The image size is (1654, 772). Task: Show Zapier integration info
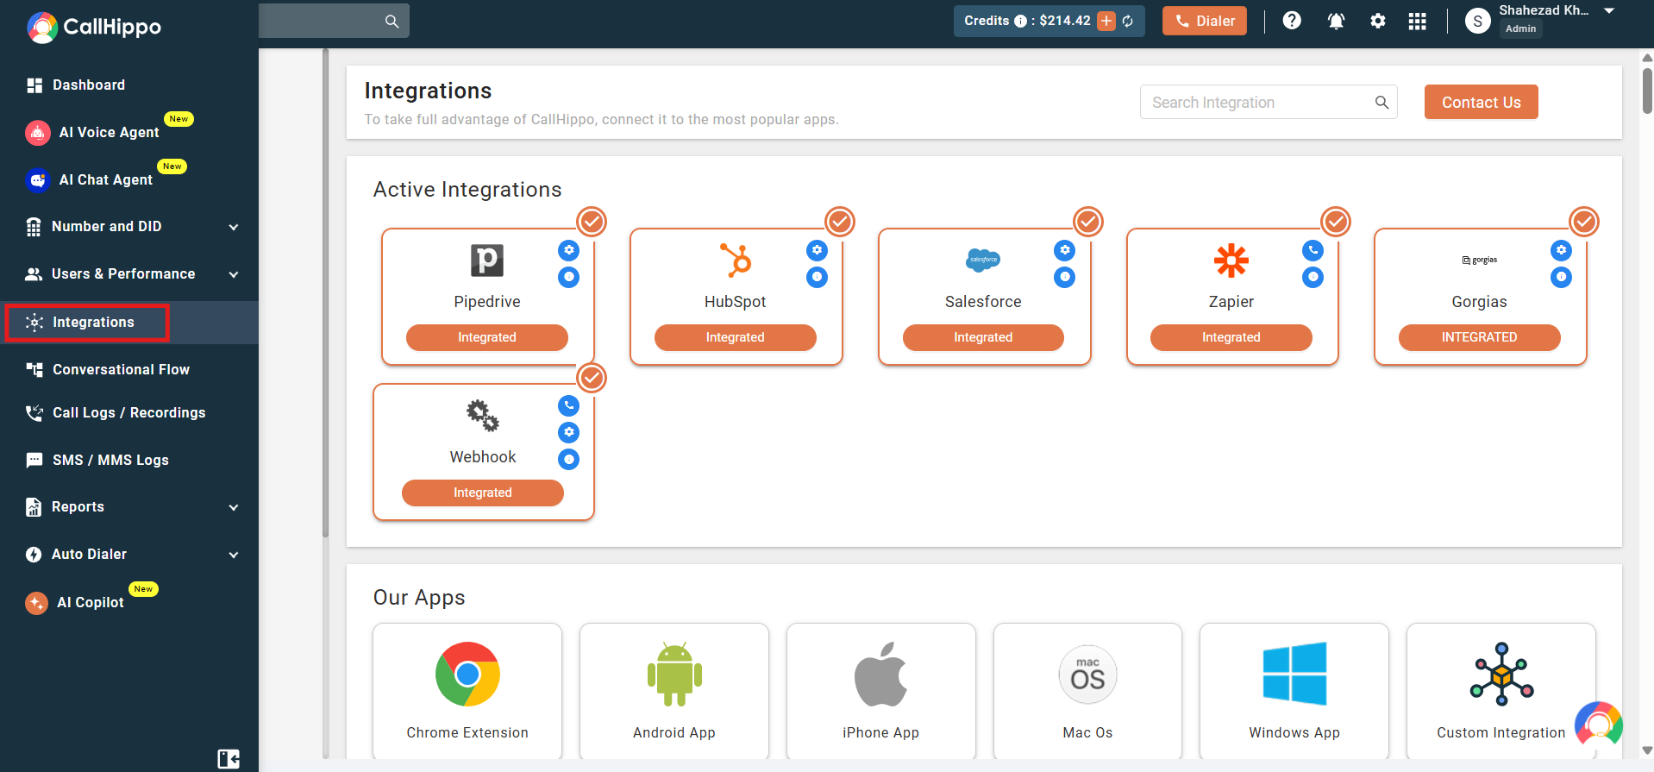click(x=1313, y=277)
